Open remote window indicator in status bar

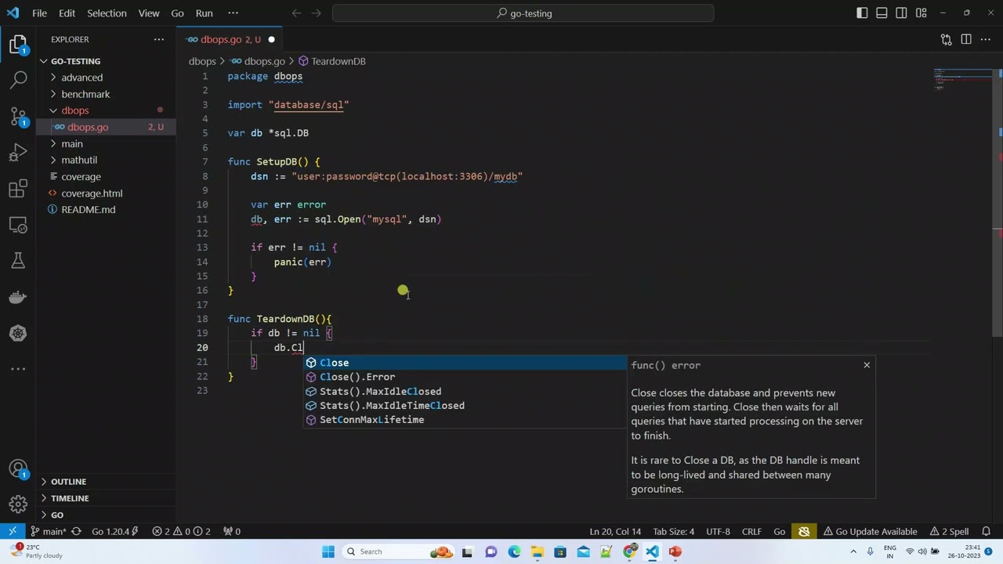13,531
